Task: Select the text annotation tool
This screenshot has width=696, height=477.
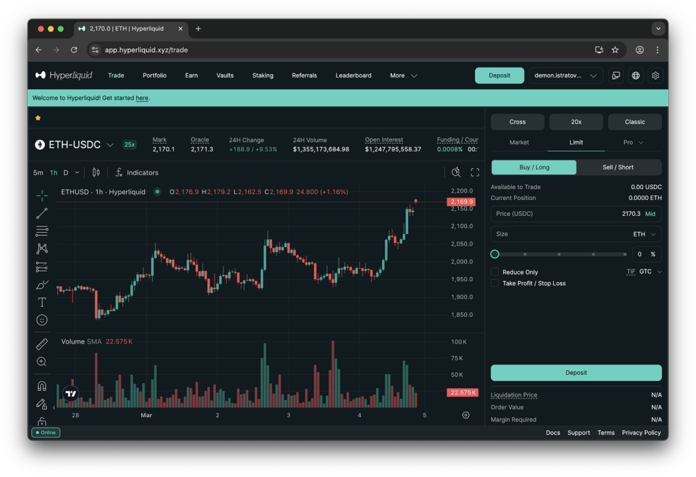Action: [41, 302]
